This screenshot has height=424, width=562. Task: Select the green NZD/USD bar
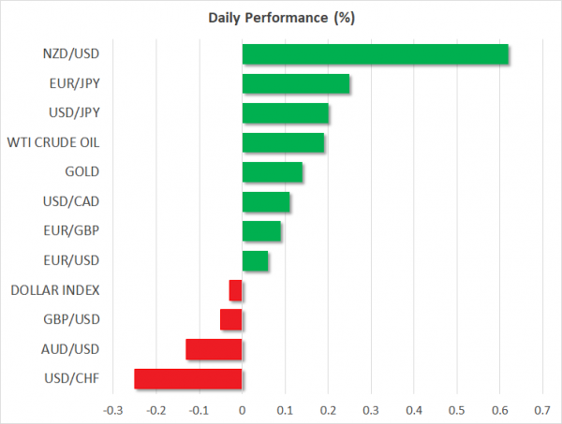tap(375, 54)
